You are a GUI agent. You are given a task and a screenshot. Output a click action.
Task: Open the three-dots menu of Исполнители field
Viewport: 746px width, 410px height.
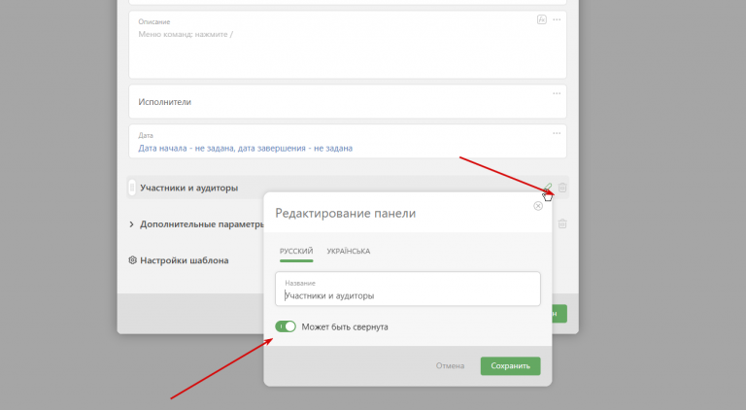coord(557,93)
